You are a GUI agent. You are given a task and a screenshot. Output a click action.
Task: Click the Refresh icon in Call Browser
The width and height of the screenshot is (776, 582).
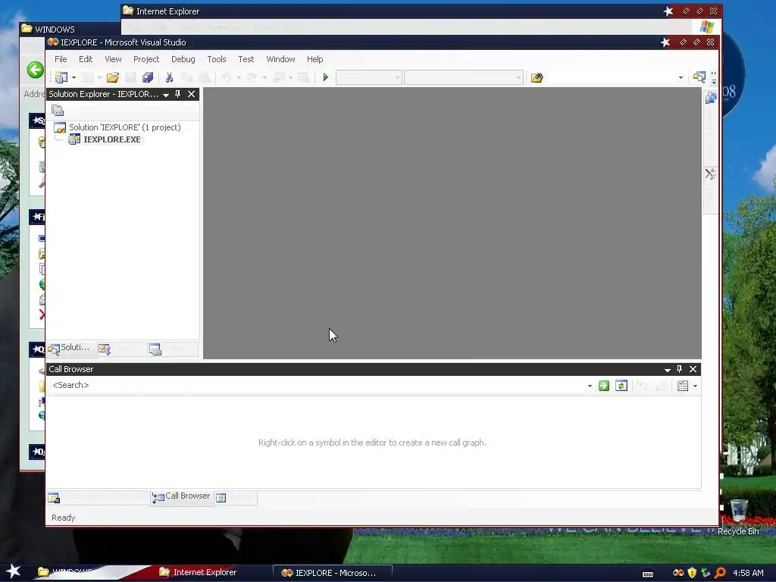621,386
